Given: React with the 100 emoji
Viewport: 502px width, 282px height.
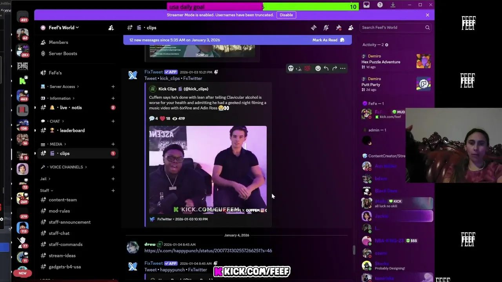Looking at the screenshot, I should tap(307, 68).
